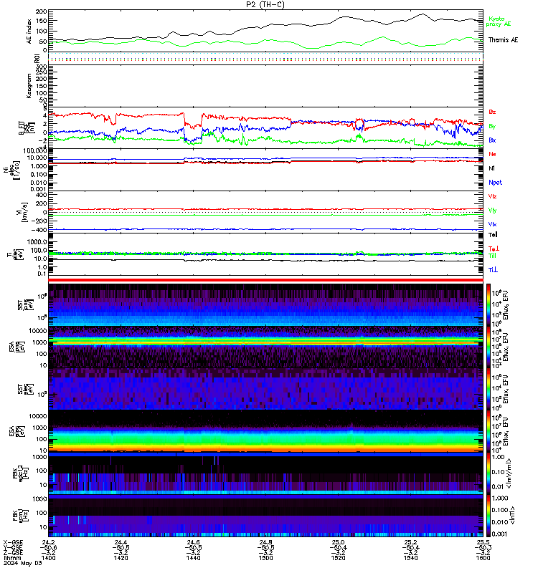
Task: Click the blue Vix trace near -400 km/s
Action: (x=265, y=229)
